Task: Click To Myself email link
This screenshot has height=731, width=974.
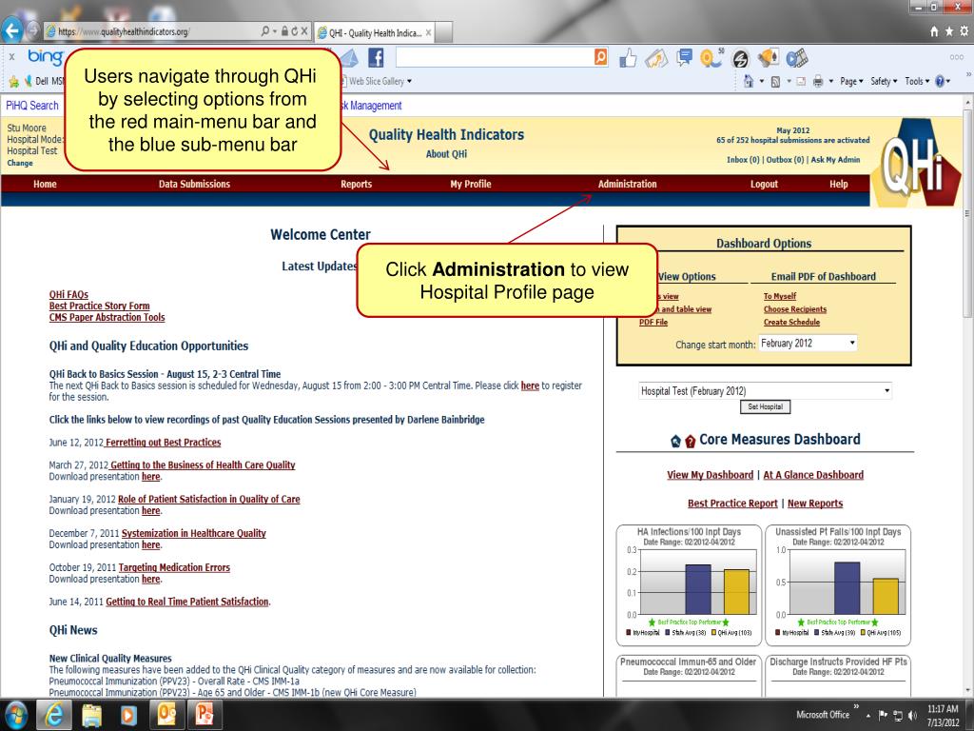Action: [x=780, y=296]
